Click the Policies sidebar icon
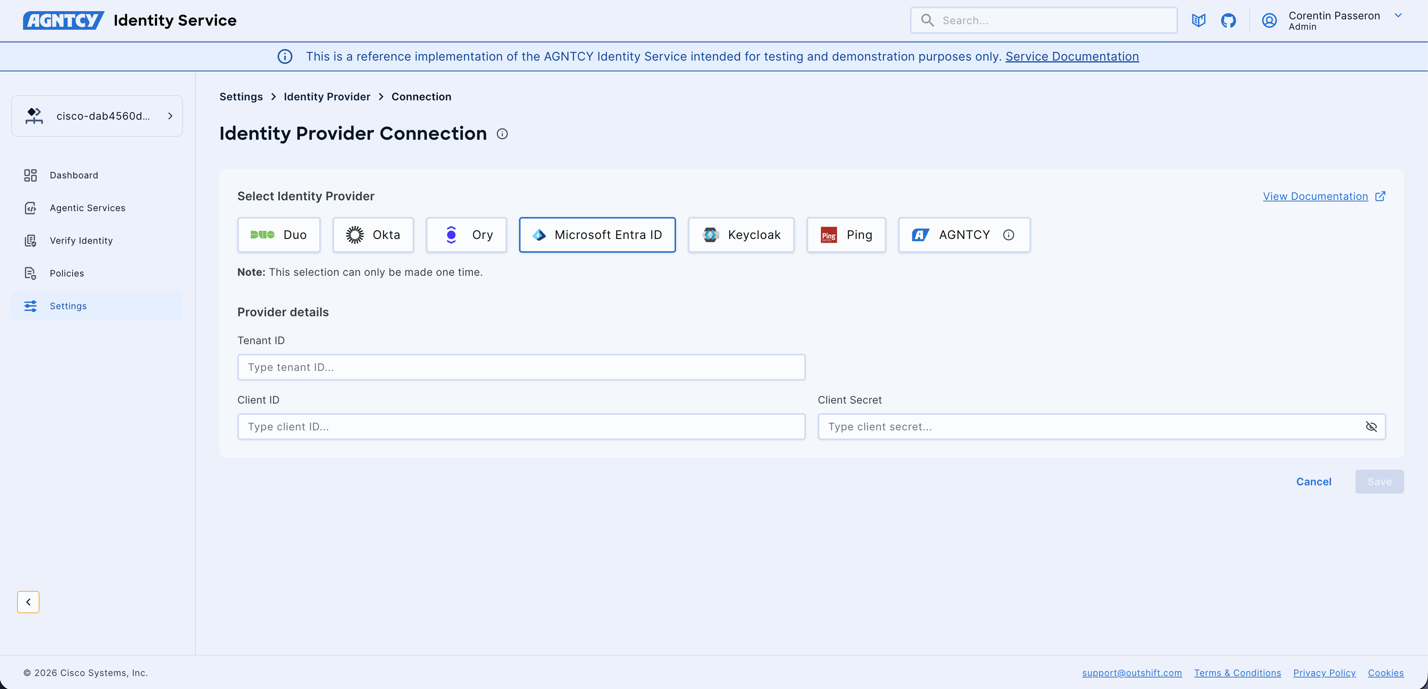 pos(31,273)
